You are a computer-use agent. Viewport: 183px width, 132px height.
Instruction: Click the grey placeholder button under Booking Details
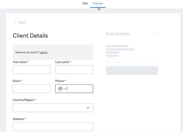click(x=132, y=71)
